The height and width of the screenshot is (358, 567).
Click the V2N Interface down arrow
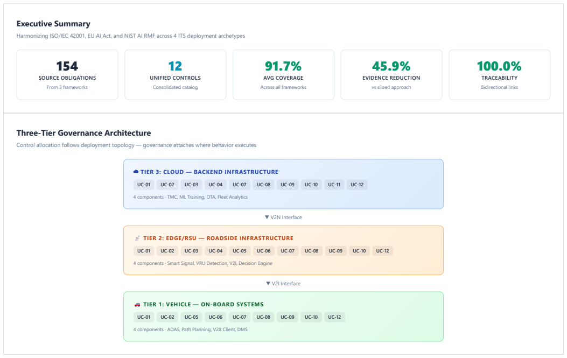[267, 217]
